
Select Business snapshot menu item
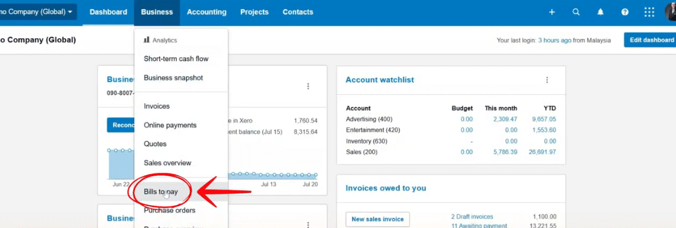click(181, 78)
